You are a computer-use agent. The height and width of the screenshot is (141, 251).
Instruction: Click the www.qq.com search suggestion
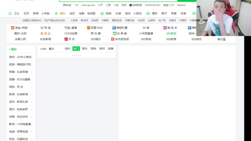coord(88,5)
